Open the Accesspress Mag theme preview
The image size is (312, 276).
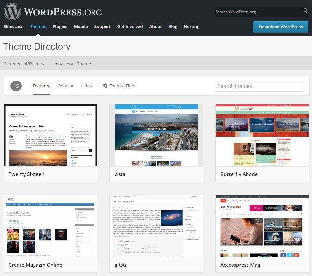(x=262, y=226)
